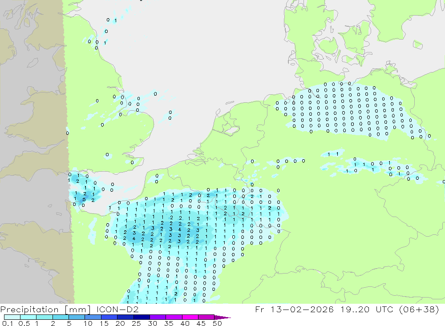Pick the 15–20 mm legend swatch
Viewport: 445px width, 326px height.
click(x=109, y=317)
